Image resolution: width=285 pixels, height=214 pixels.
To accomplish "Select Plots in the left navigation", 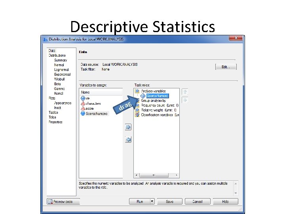I will pyautogui.click(x=52, y=98).
